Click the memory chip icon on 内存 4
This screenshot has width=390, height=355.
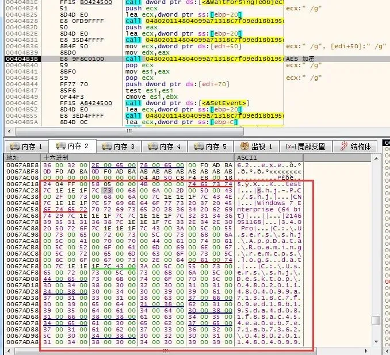[x=153, y=146]
